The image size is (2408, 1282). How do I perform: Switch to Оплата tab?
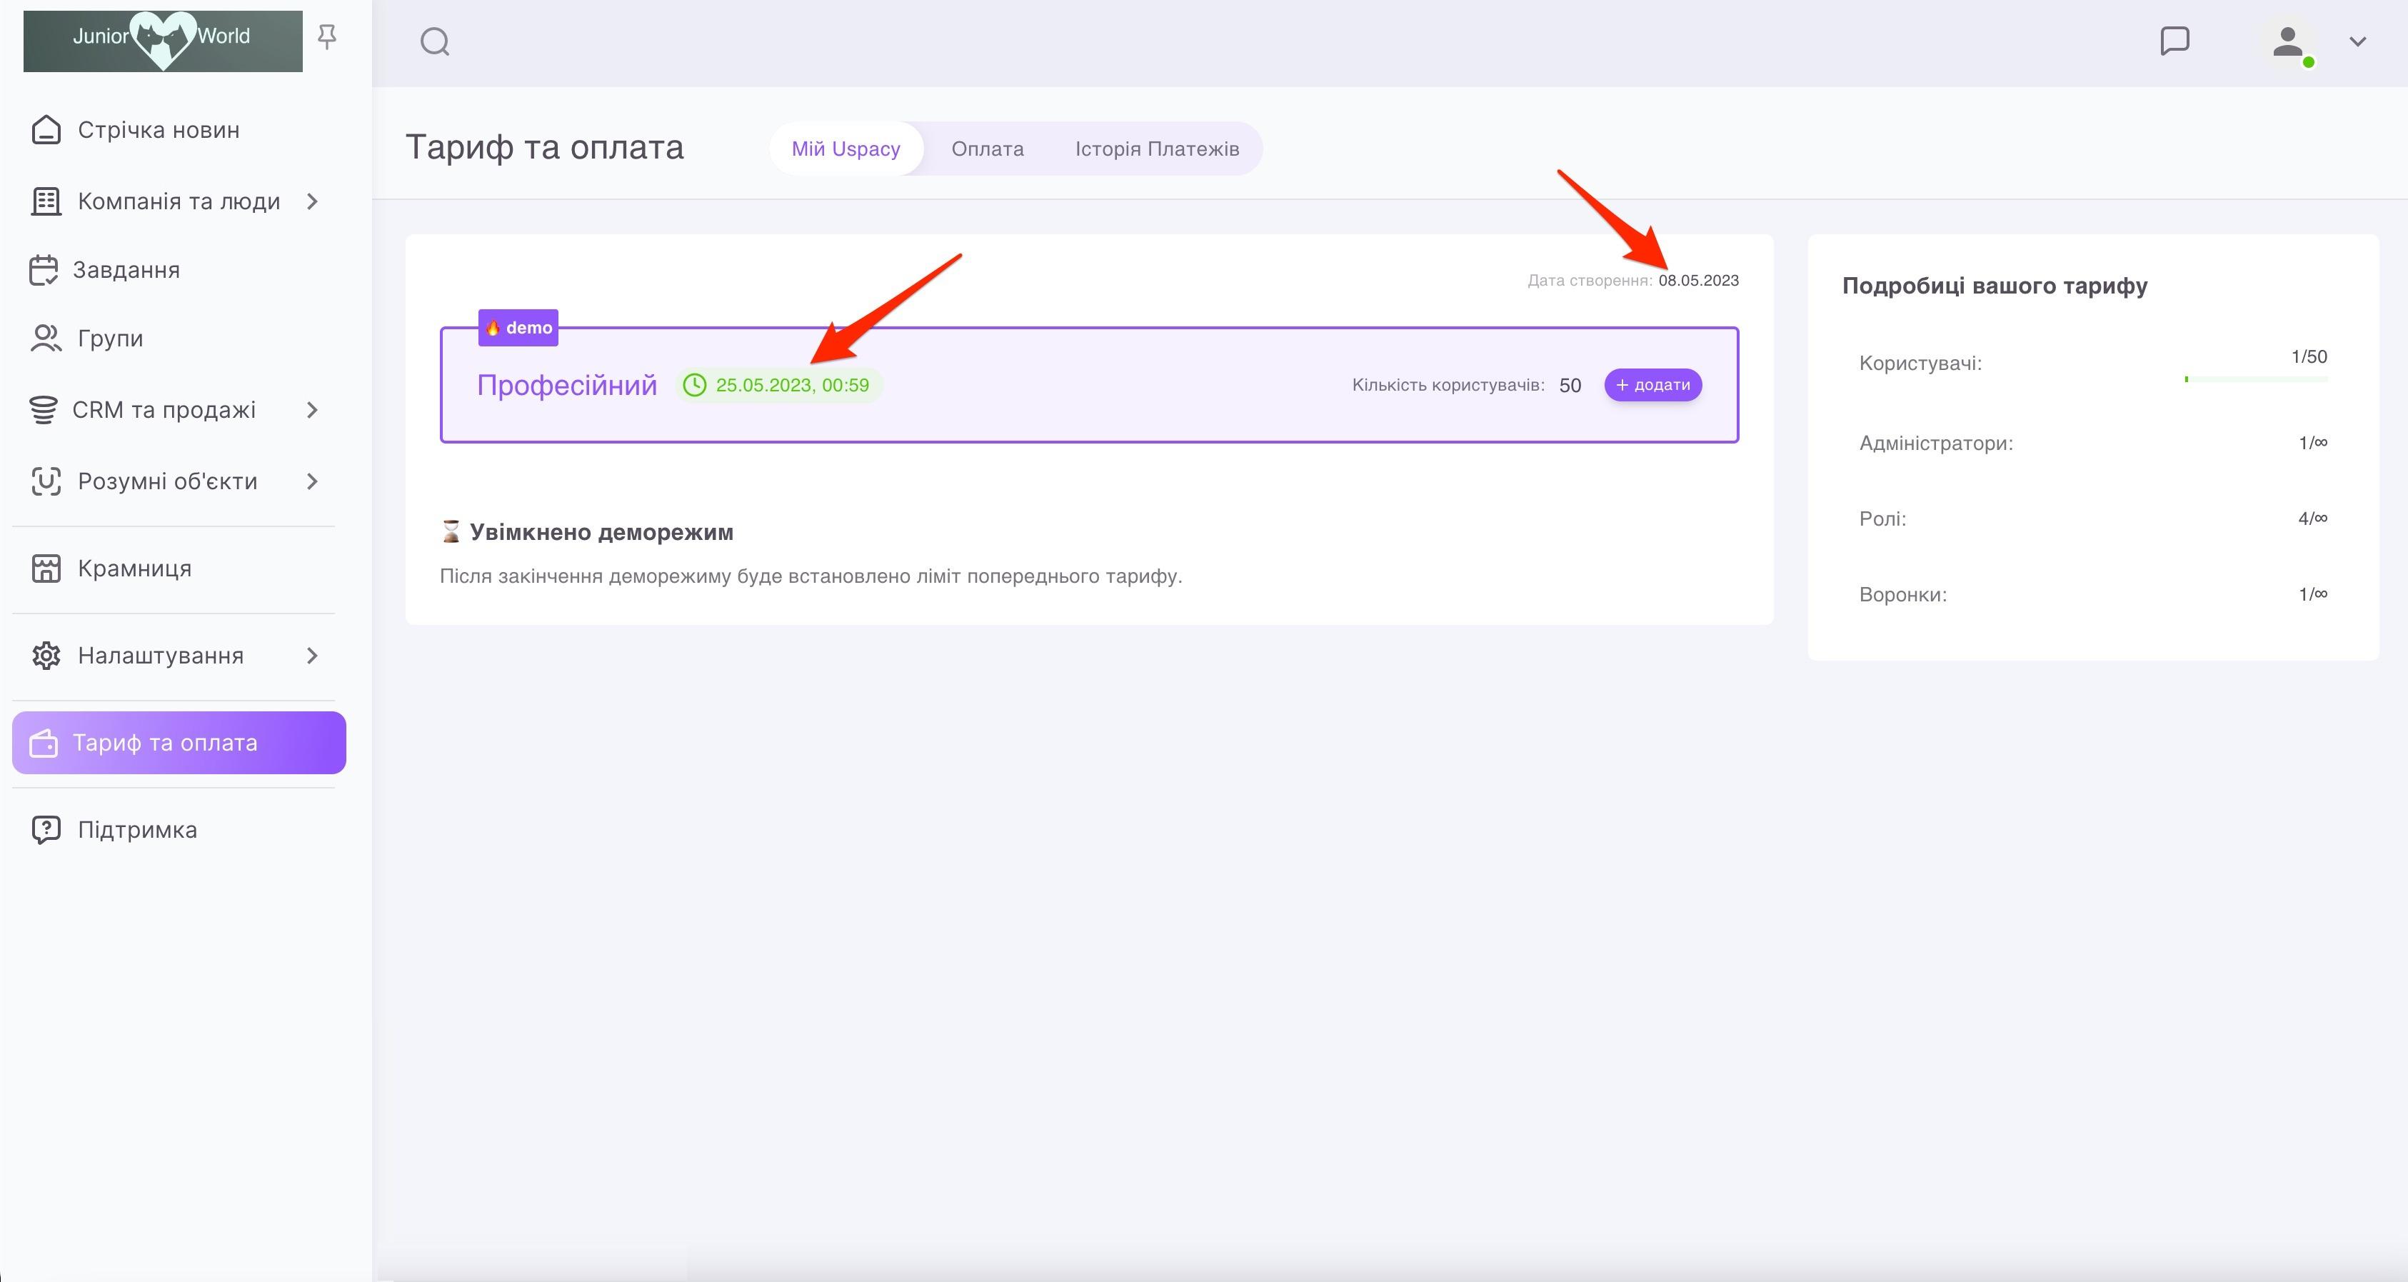click(x=987, y=149)
